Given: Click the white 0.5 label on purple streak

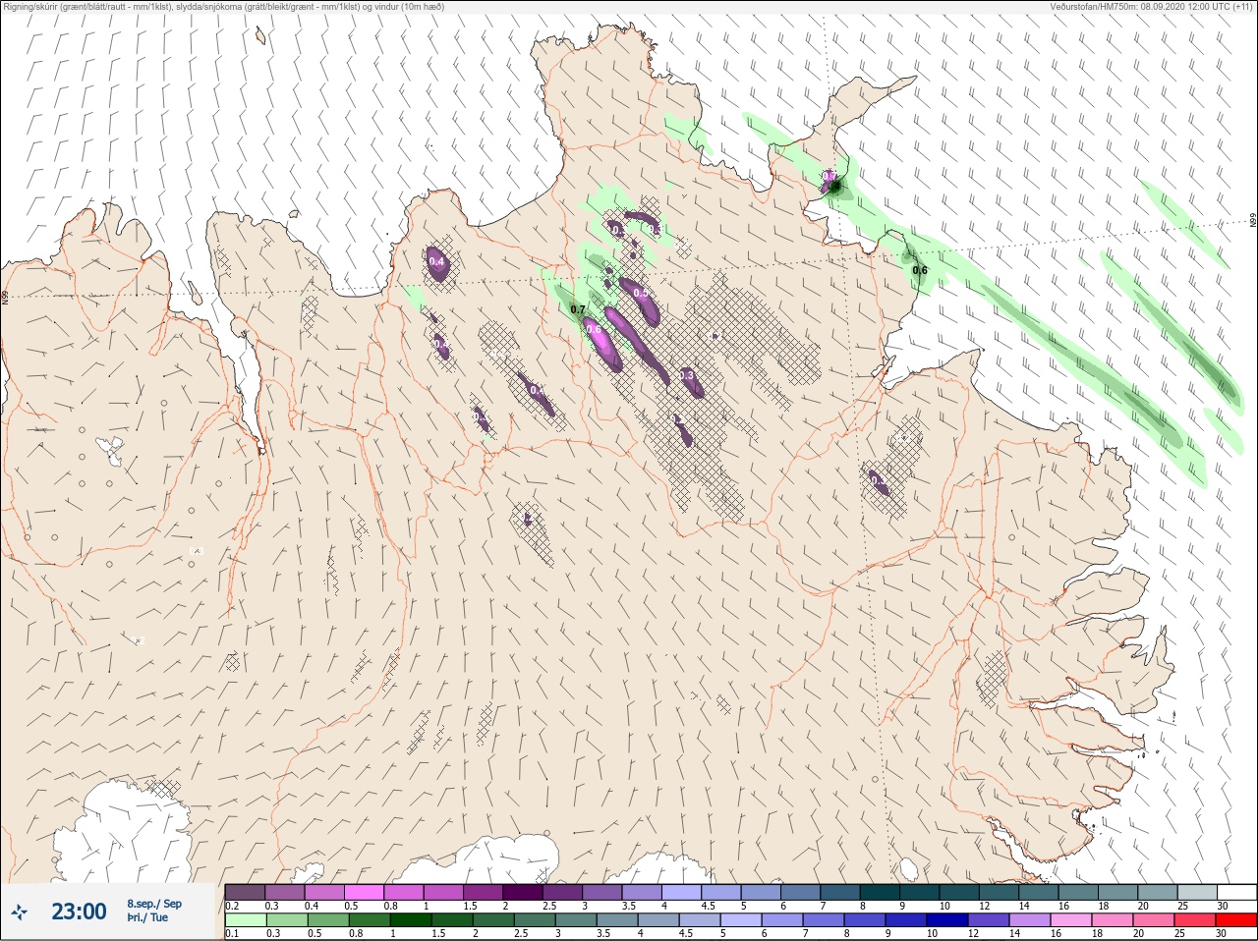Looking at the screenshot, I should tap(641, 293).
